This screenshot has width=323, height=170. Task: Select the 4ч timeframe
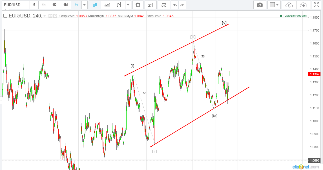(x=76, y=5)
